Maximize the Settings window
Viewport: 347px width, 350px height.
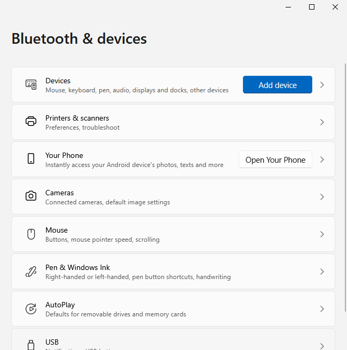pyautogui.click(x=312, y=7)
